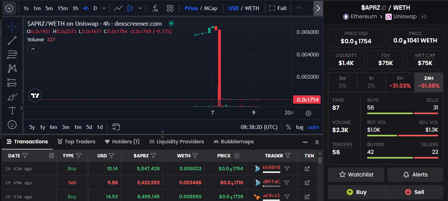The width and height of the screenshot is (448, 201).
Task: Collapse the drawing tools sidebar
Action: pyautogui.click(x=22, y=108)
